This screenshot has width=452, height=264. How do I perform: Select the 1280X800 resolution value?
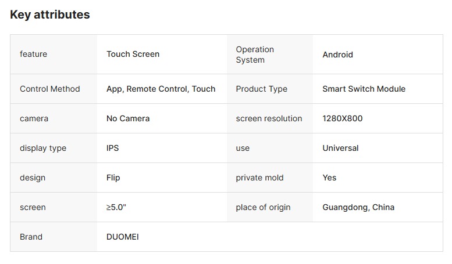coord(342,118)
